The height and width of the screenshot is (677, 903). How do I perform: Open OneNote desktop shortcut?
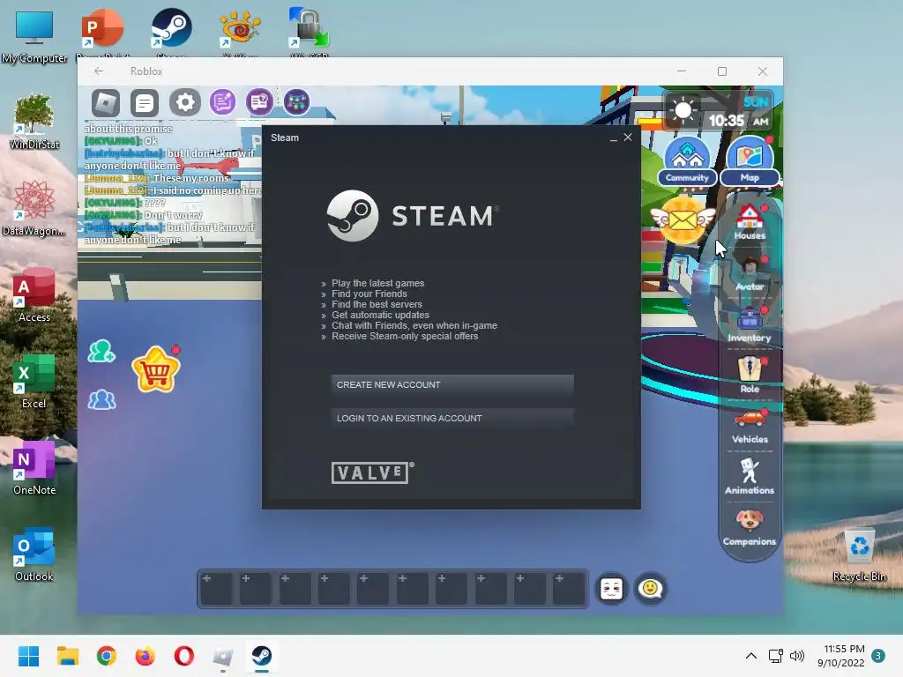(34, 467)
